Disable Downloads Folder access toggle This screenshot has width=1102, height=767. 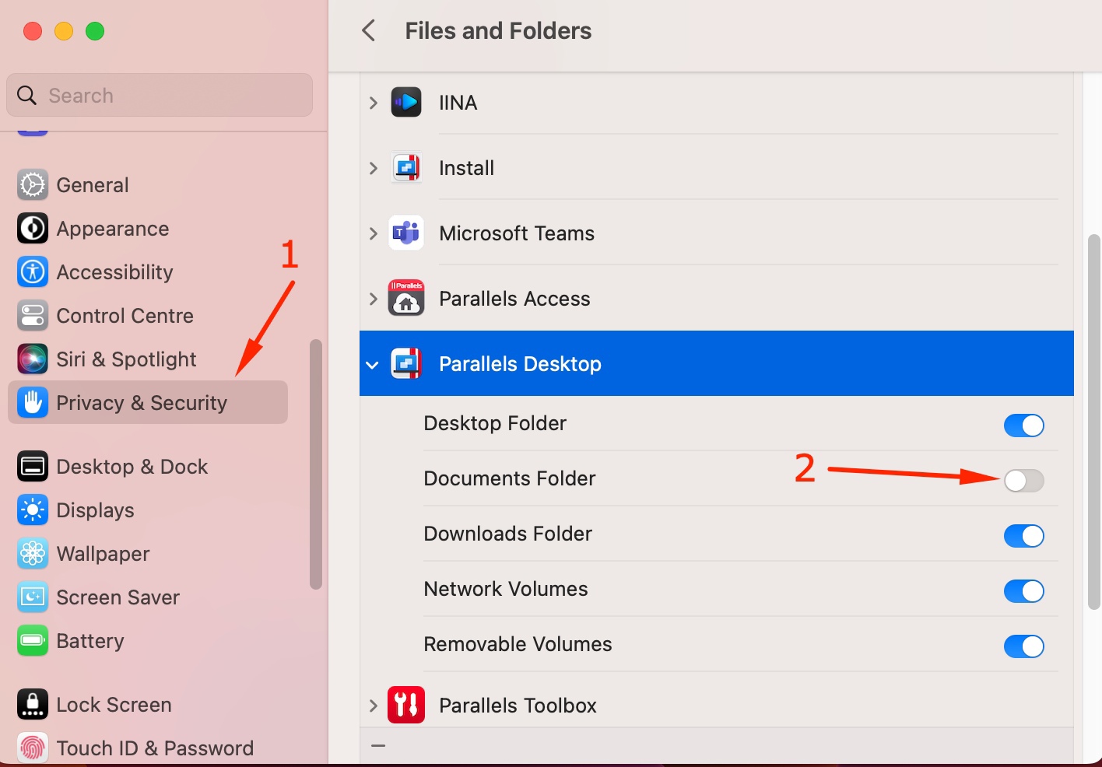pyautogui.click(x=1023, y=536)
